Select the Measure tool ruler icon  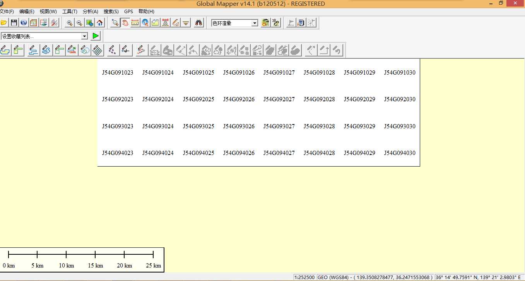pos(135,23)
